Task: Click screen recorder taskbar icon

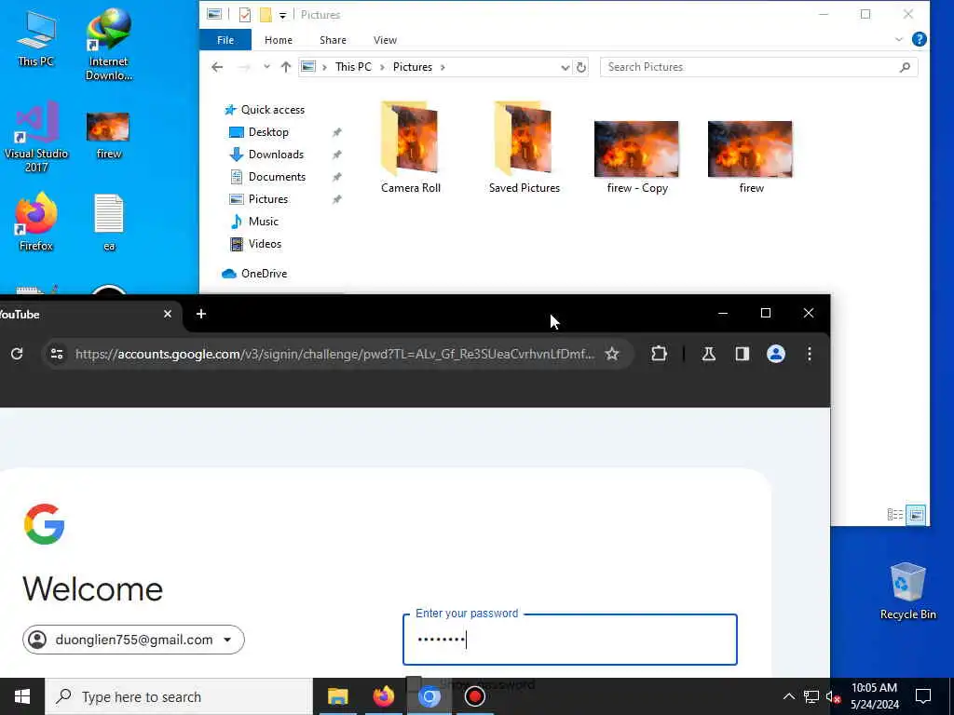Action: (x=474, y=696)
